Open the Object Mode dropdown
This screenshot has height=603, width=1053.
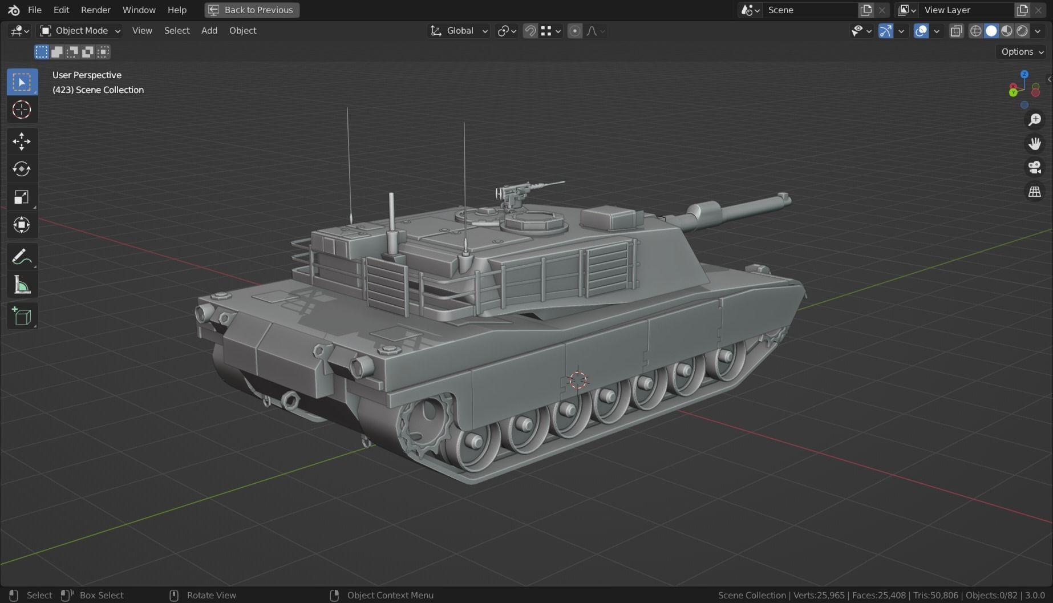tap(80, 31)
